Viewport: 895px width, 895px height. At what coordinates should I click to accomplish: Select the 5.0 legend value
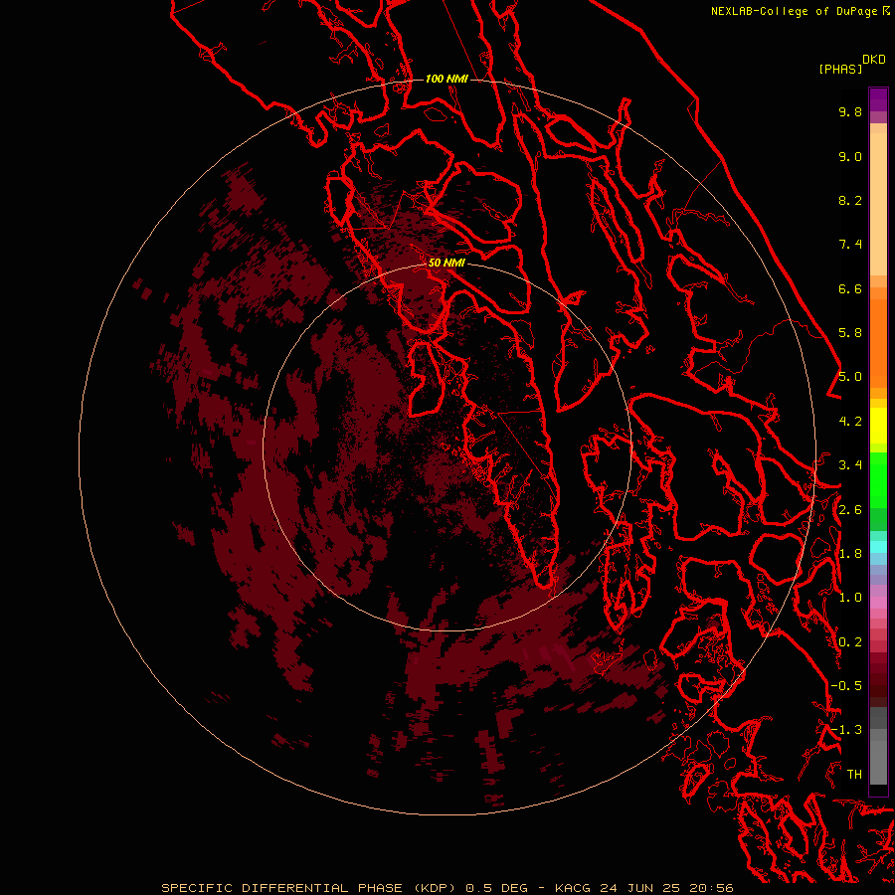pyautogui.click(x=850, y=377)
